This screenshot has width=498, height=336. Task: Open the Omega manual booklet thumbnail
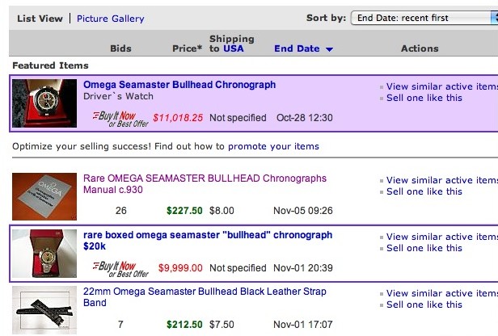44,197
